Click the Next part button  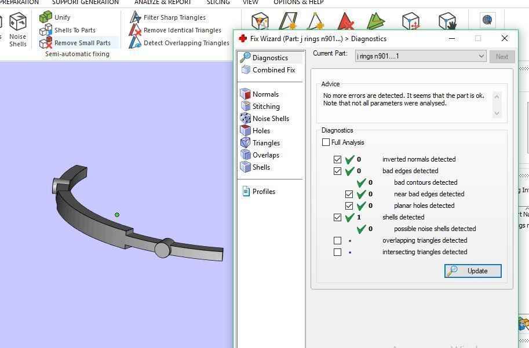point(502,56)
